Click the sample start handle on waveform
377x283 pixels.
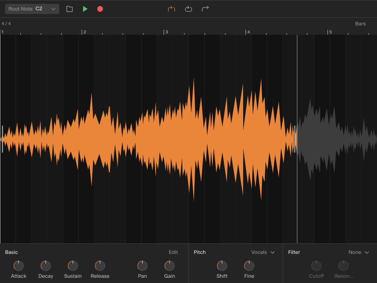[2, 139]
